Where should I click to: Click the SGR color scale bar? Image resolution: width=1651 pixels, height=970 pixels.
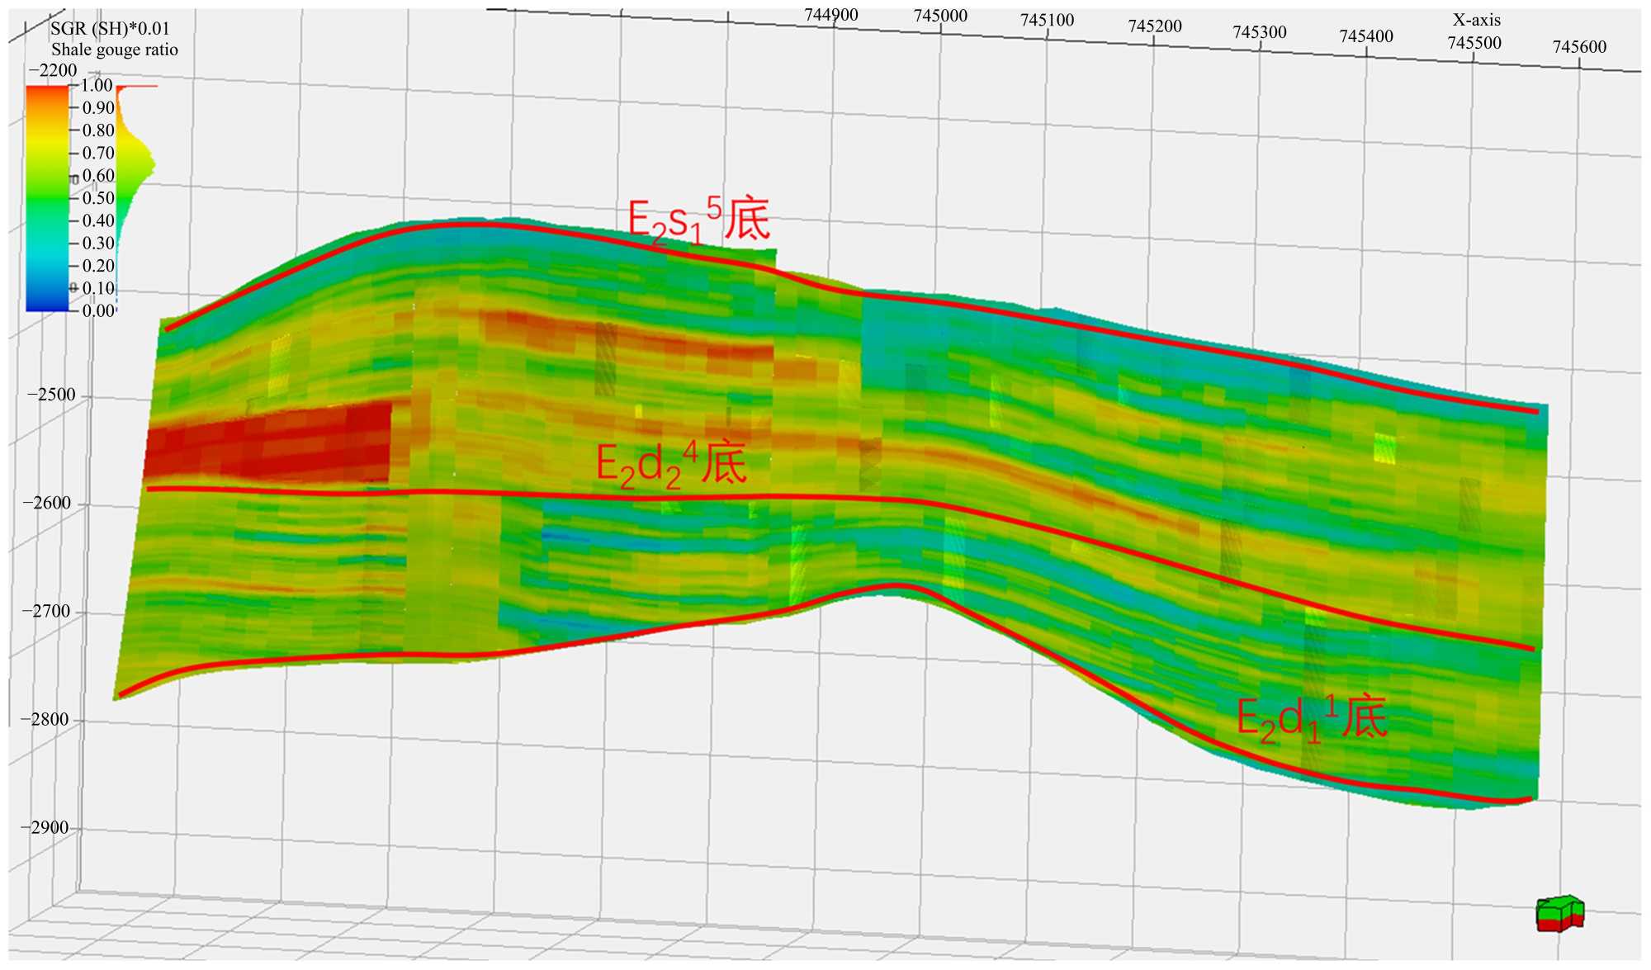pyautogui.click(x=47, y=197)
